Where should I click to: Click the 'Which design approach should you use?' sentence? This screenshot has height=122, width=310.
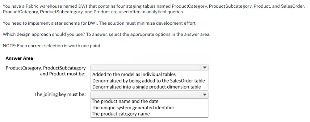point(44,34)
